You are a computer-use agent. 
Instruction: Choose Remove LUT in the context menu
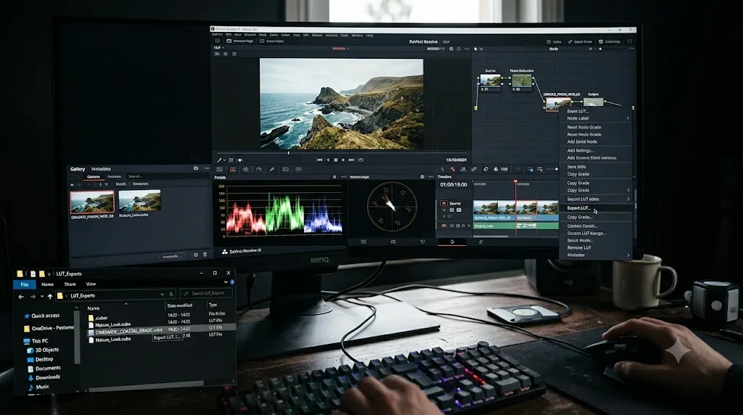click(x=596, y=248)
